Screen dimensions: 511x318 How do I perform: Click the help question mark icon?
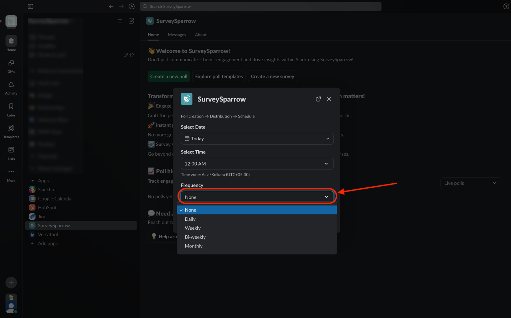(506, 6)
